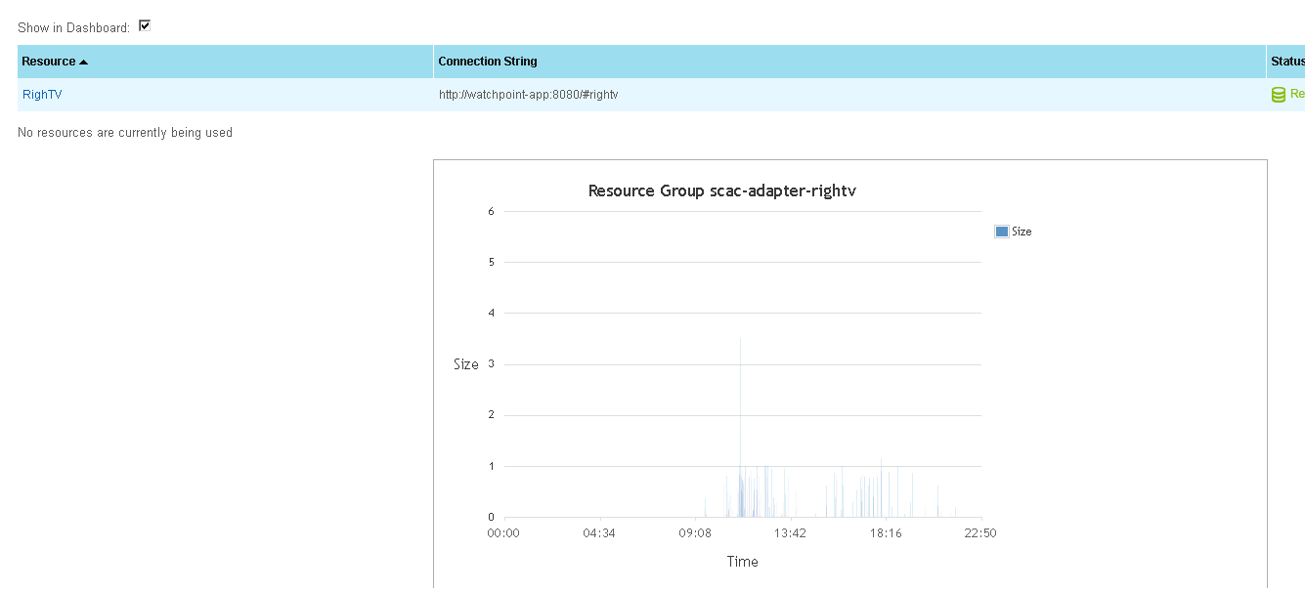The image size is (1305, 592).
Task: Click the Status column header
Action: click(1286, 62)
